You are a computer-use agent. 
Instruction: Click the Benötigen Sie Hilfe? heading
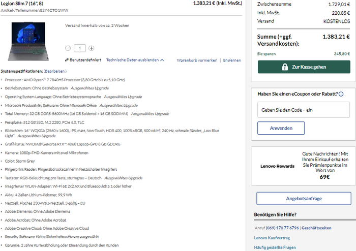pyautogui.click(x=275, y=214)
